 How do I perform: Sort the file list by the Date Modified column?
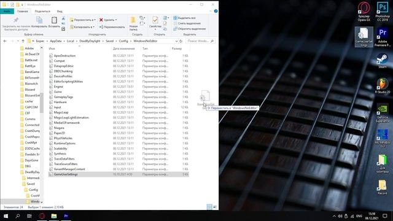124,48
